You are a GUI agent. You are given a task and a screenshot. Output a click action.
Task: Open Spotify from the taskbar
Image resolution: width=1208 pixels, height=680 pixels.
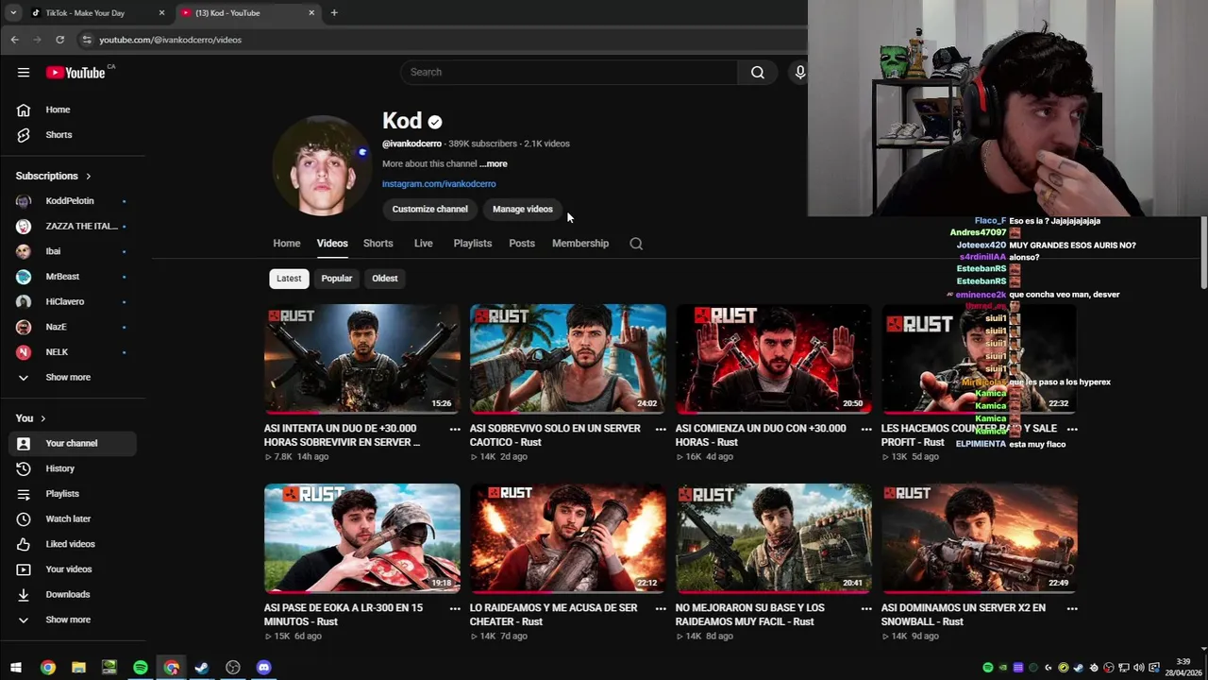[141, 668]
